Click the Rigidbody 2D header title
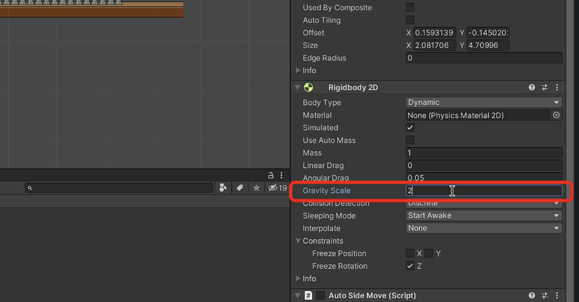Image resolution: width=579 pixels, height=302 pixels. click(353, 88)
